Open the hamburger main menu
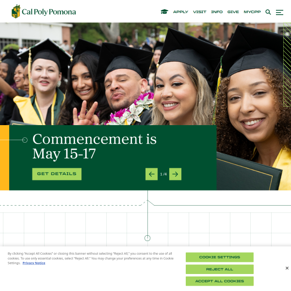This screenshot has width=291, height=291. point(279,13)
